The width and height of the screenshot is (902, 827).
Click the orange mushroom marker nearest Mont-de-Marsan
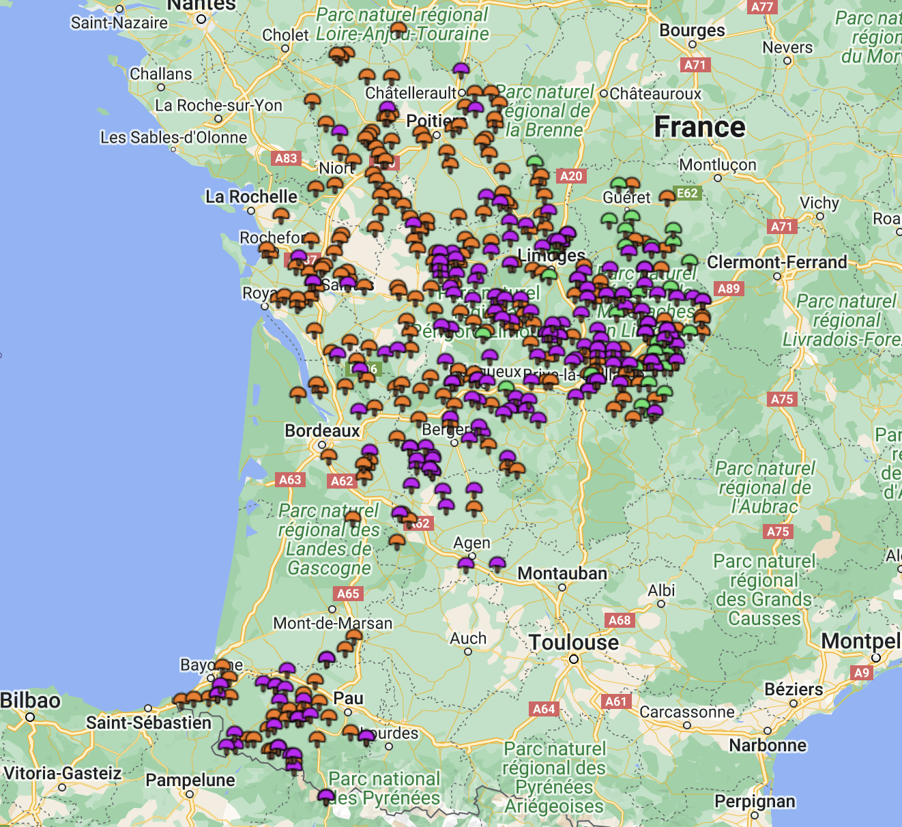[x=354, y=637]
